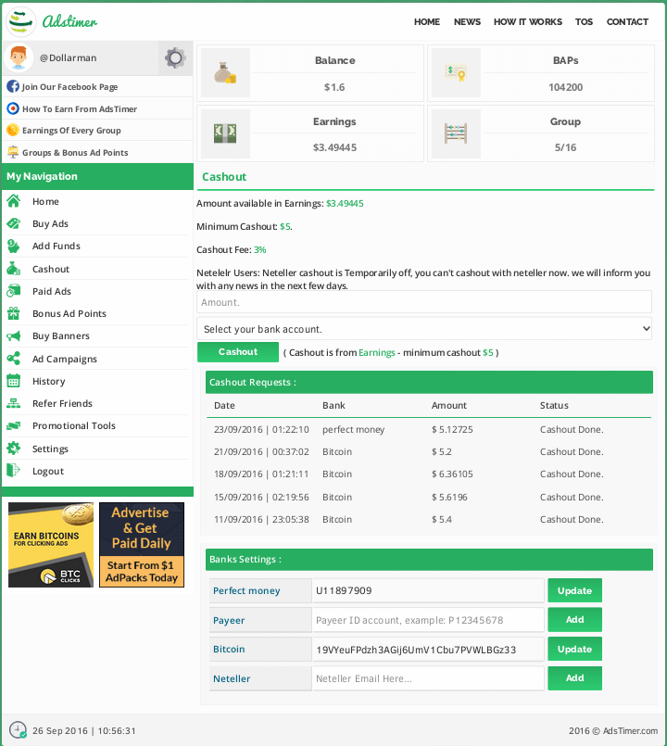Click the Logout door icon
The width and height of the screenshot is (667, 746).
pos(13,471)
